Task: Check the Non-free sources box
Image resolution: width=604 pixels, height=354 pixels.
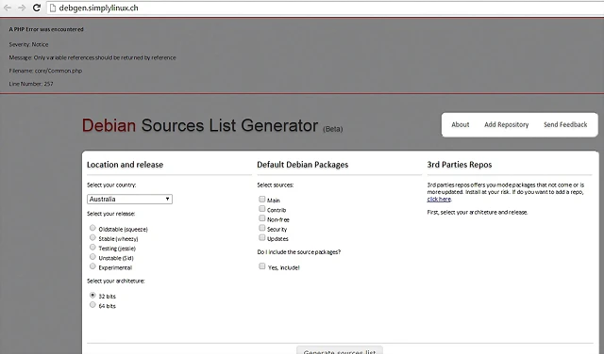Action: pos(262,218)
